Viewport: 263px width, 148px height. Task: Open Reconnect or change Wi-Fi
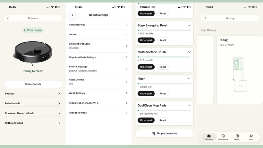pyautogui.click(x=98, y=103)
